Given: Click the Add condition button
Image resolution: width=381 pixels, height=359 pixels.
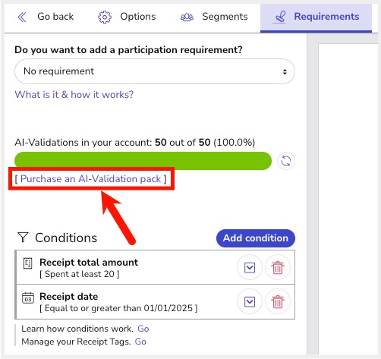Looking at the screenshot, I should (256, 238).
